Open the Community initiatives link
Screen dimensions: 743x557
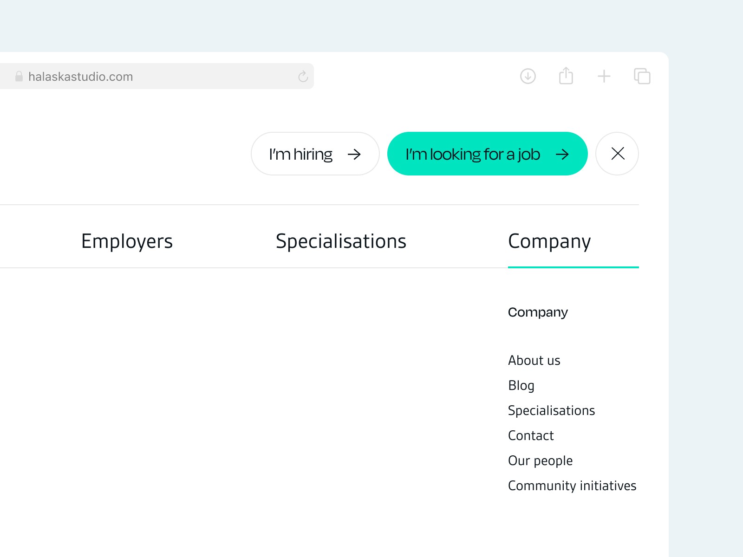pyautogui.click(x=572, y=486)
